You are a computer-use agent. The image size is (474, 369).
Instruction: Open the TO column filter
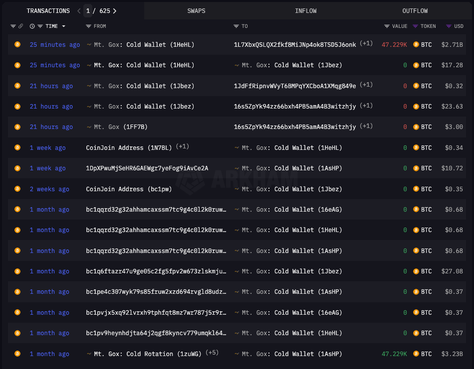[237, 26]
